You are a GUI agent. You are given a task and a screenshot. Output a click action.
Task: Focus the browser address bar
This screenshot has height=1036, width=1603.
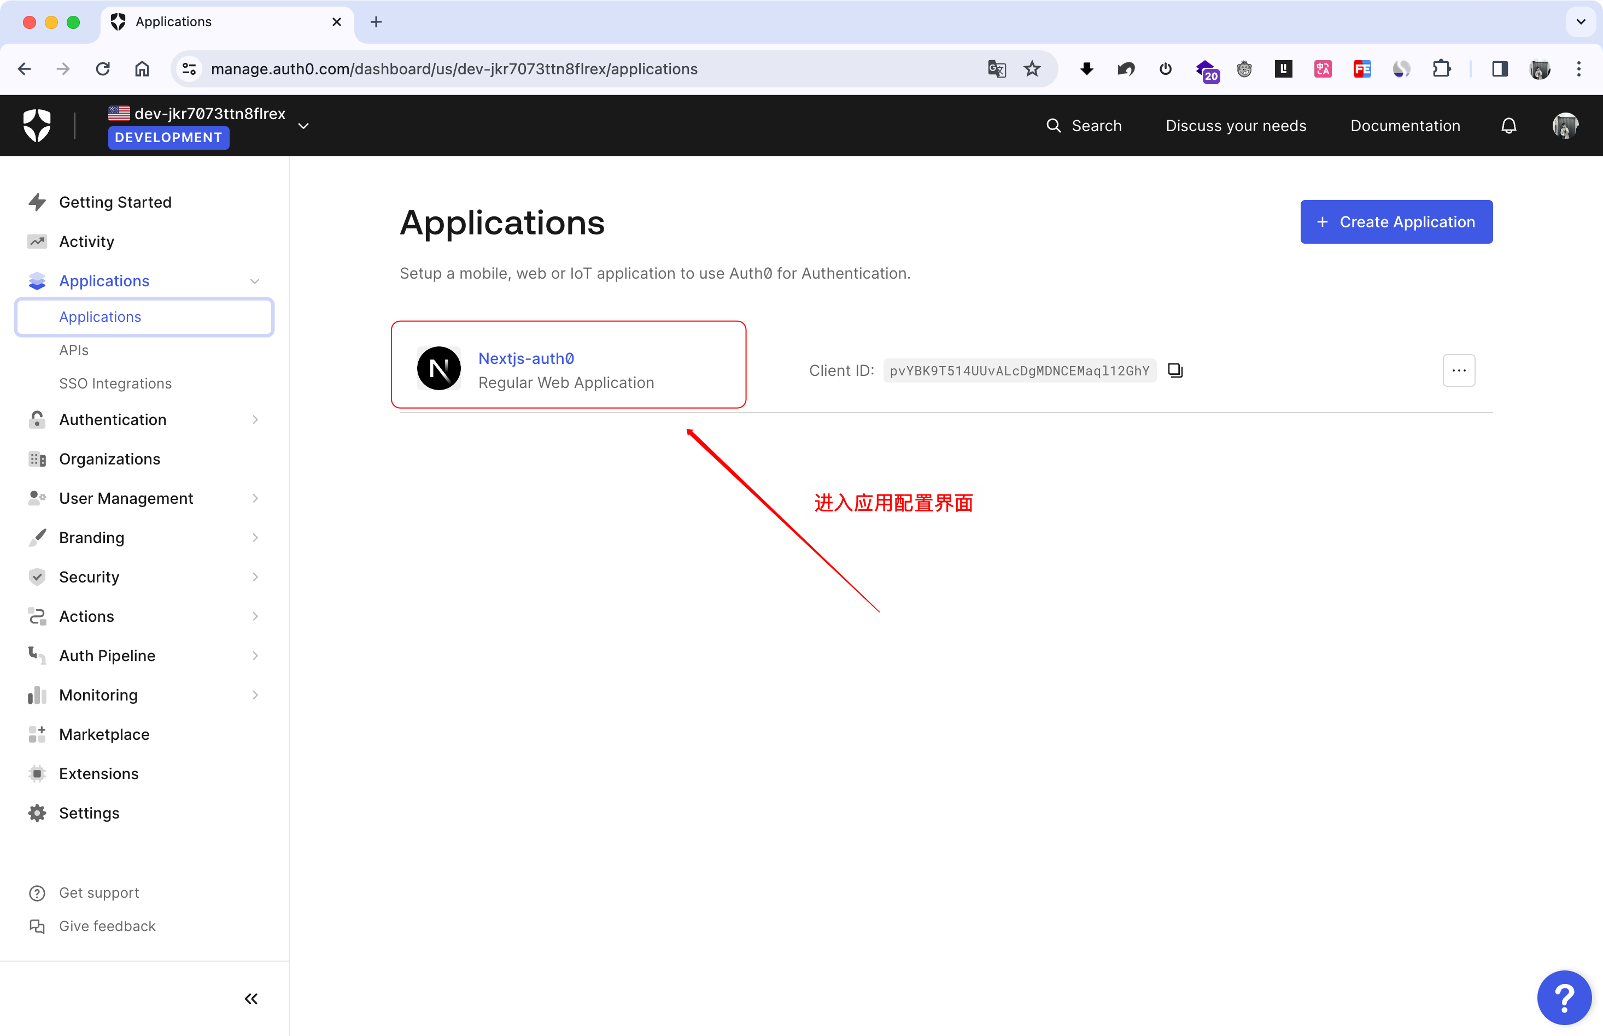(x=454, y=69)
